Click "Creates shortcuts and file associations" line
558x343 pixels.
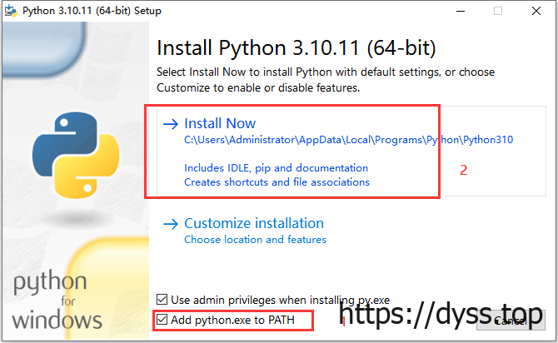277,181
